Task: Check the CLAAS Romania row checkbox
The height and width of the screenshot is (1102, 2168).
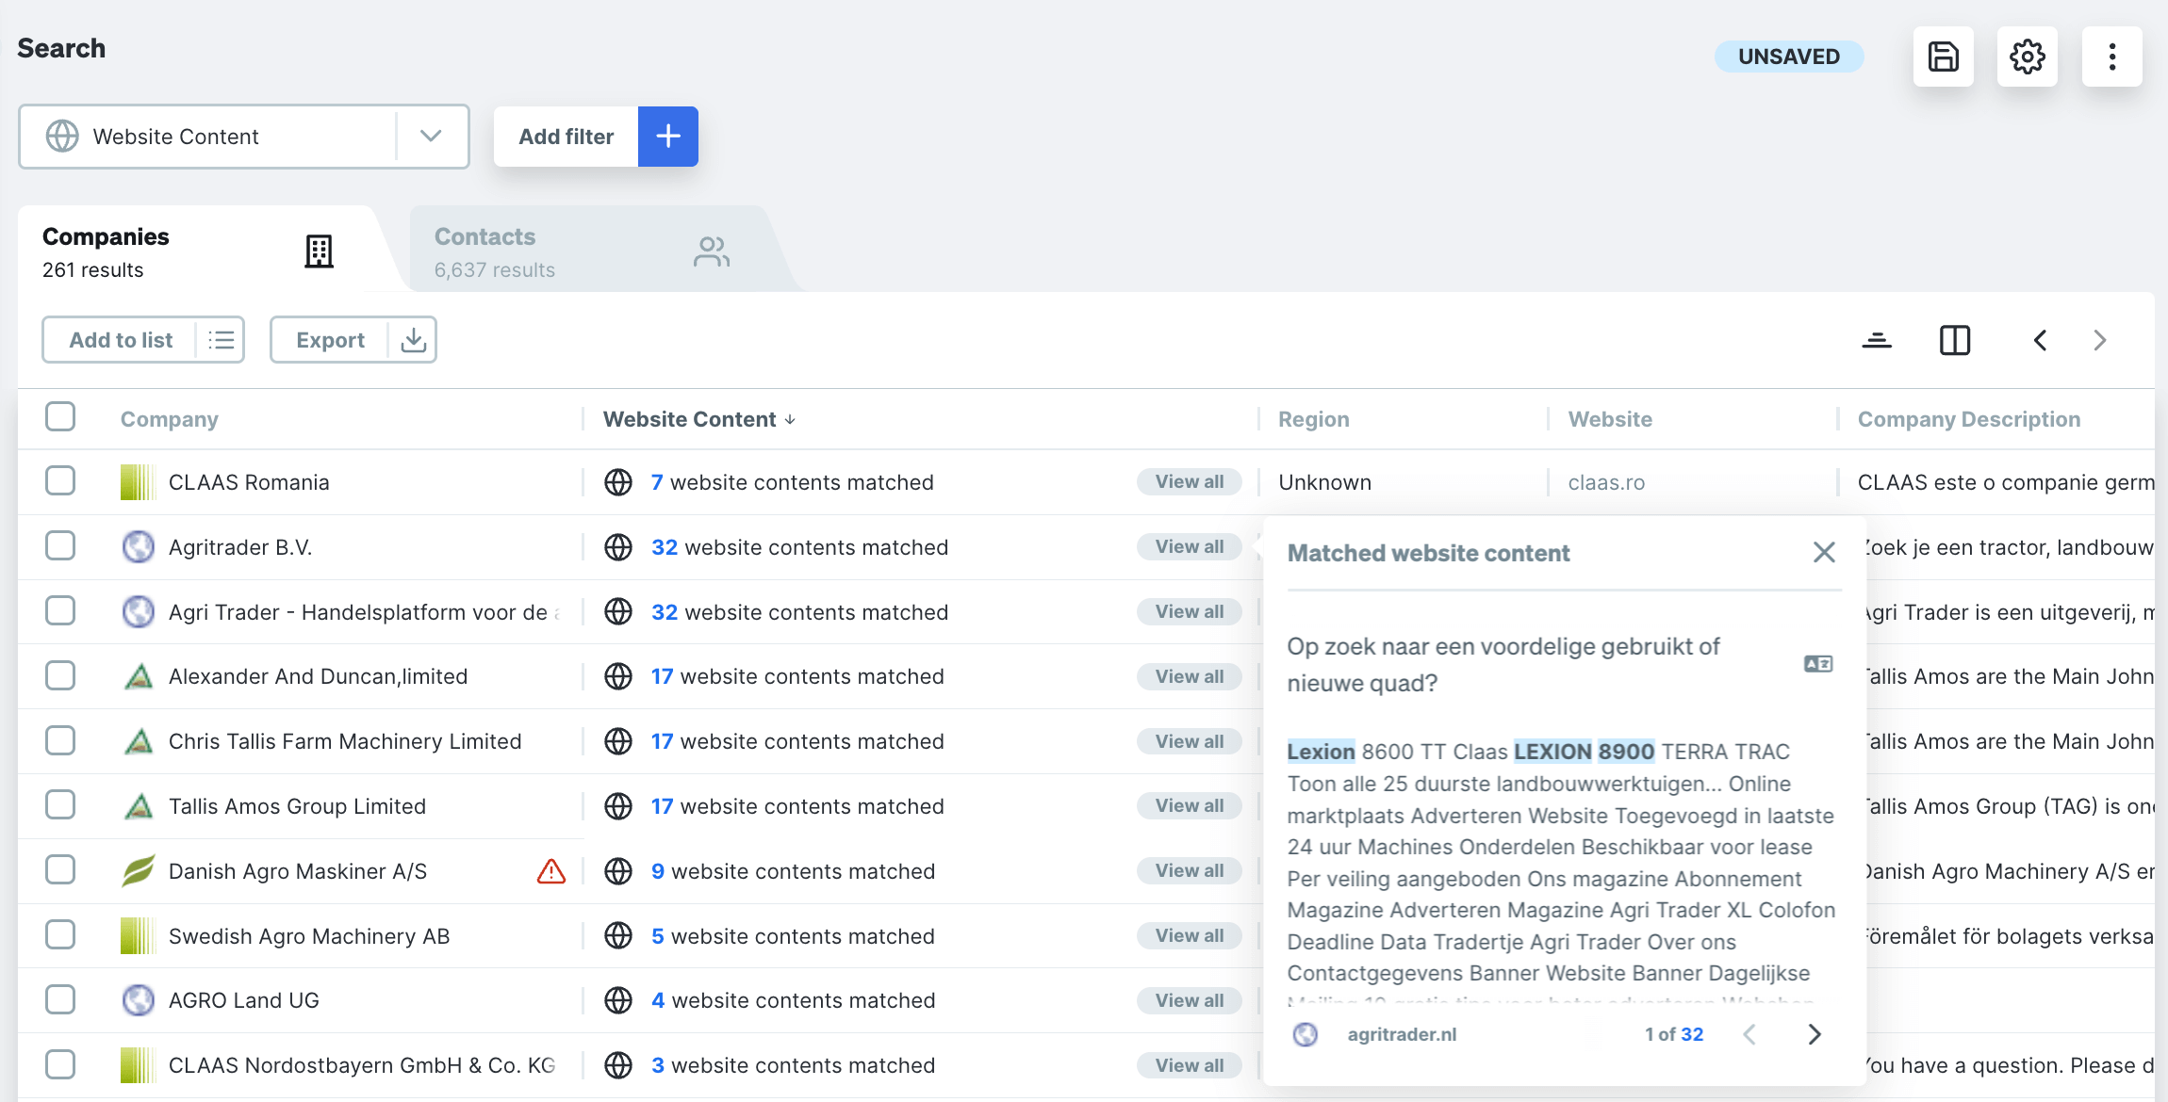Action: (59, 480)
